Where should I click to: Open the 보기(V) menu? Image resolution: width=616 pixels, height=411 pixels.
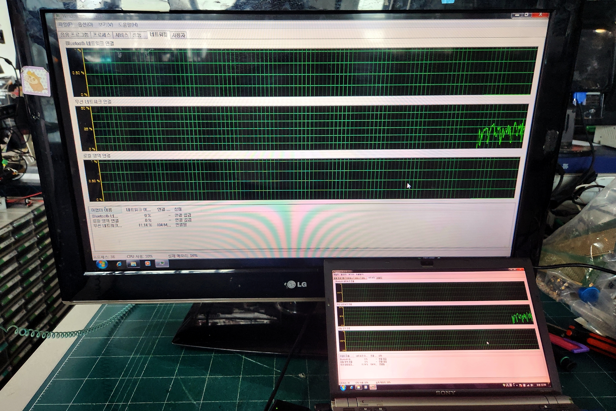coord(105,25)
